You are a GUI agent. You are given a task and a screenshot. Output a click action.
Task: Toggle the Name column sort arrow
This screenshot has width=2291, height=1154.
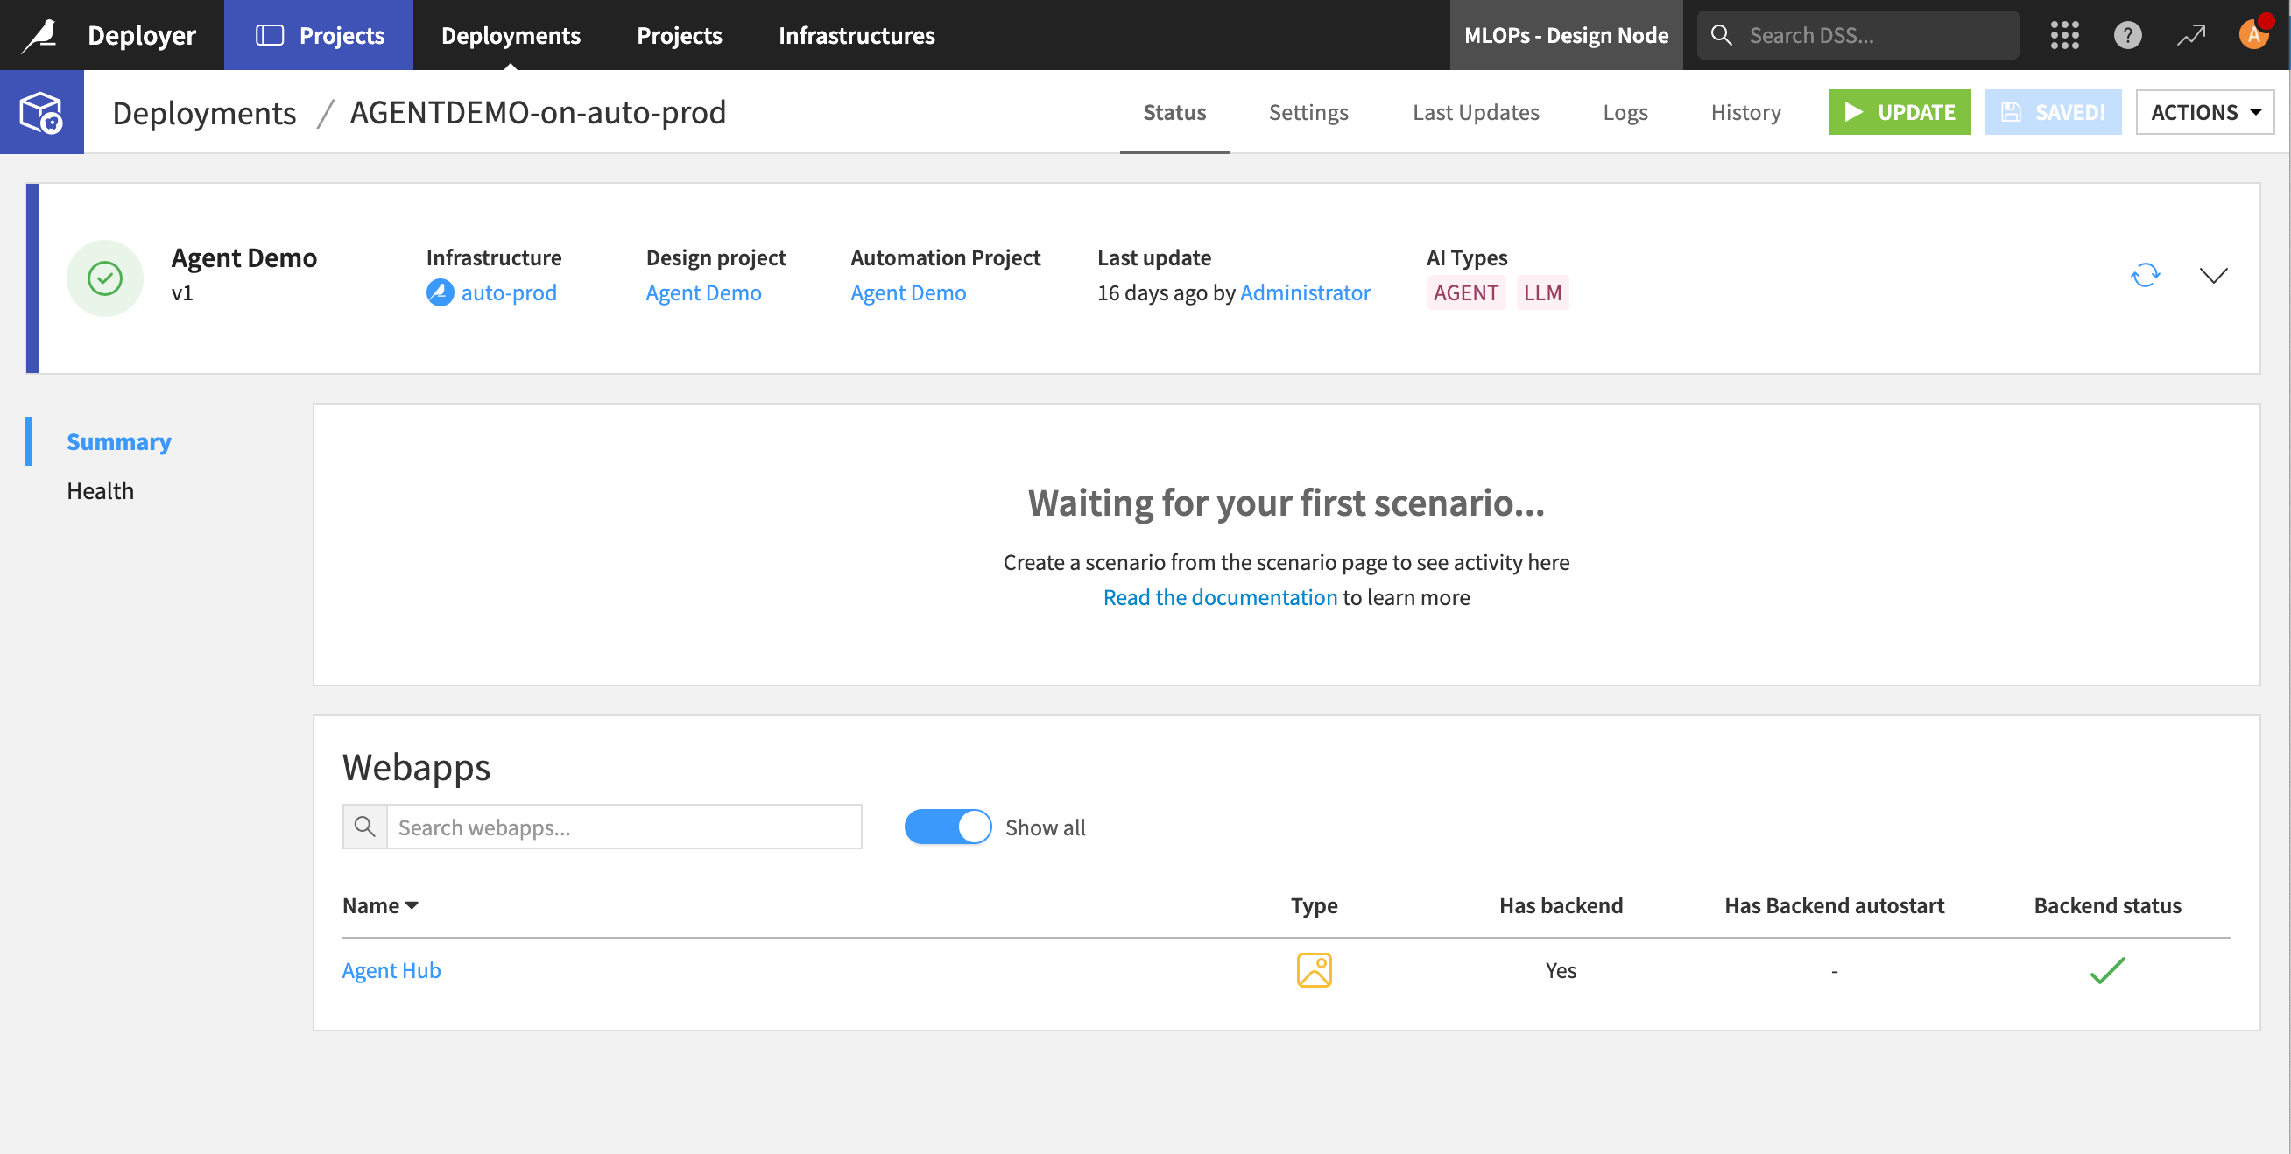[x=412, y=905]
